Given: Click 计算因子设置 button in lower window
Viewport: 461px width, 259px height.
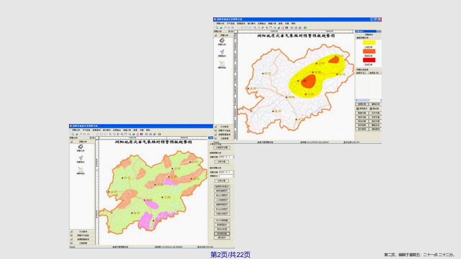Looking at the screenshot, I should pos(222,147).
